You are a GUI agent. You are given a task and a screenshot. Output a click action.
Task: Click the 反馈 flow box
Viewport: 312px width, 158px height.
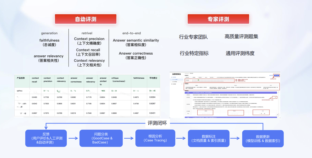[x=46, y=138]
